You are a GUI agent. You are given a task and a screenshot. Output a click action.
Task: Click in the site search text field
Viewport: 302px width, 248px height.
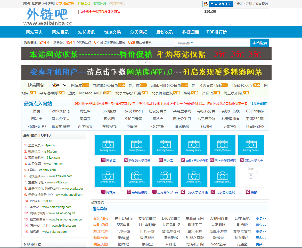click(x=223, y=43)
